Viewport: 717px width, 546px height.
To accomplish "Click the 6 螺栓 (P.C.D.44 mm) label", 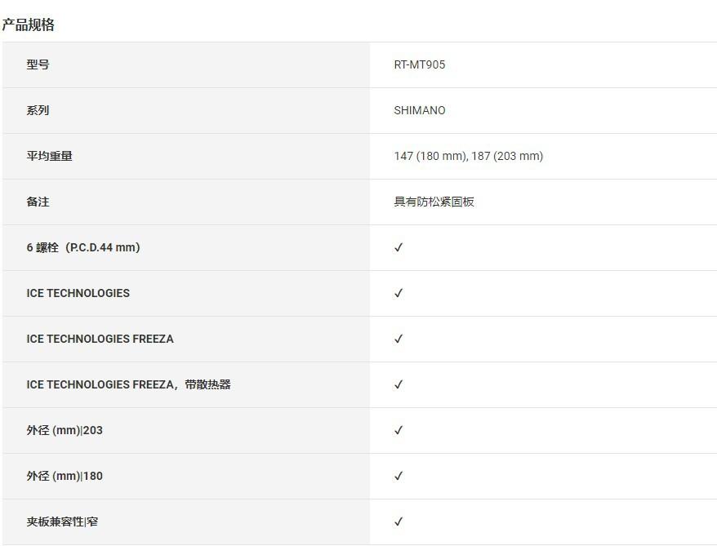I will coord(83,247).
